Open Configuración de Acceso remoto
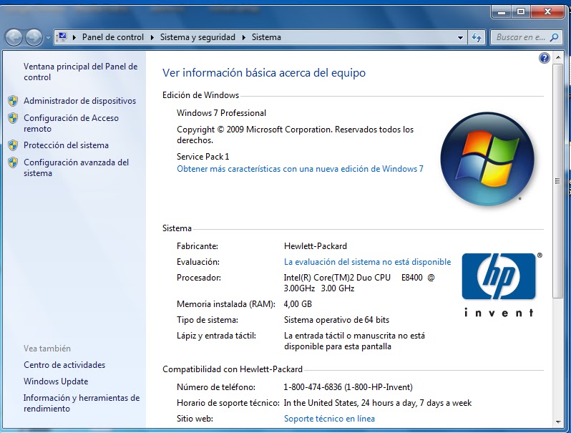Image resolution: width=571 pixels, height=433 pixels. (71, 123)
